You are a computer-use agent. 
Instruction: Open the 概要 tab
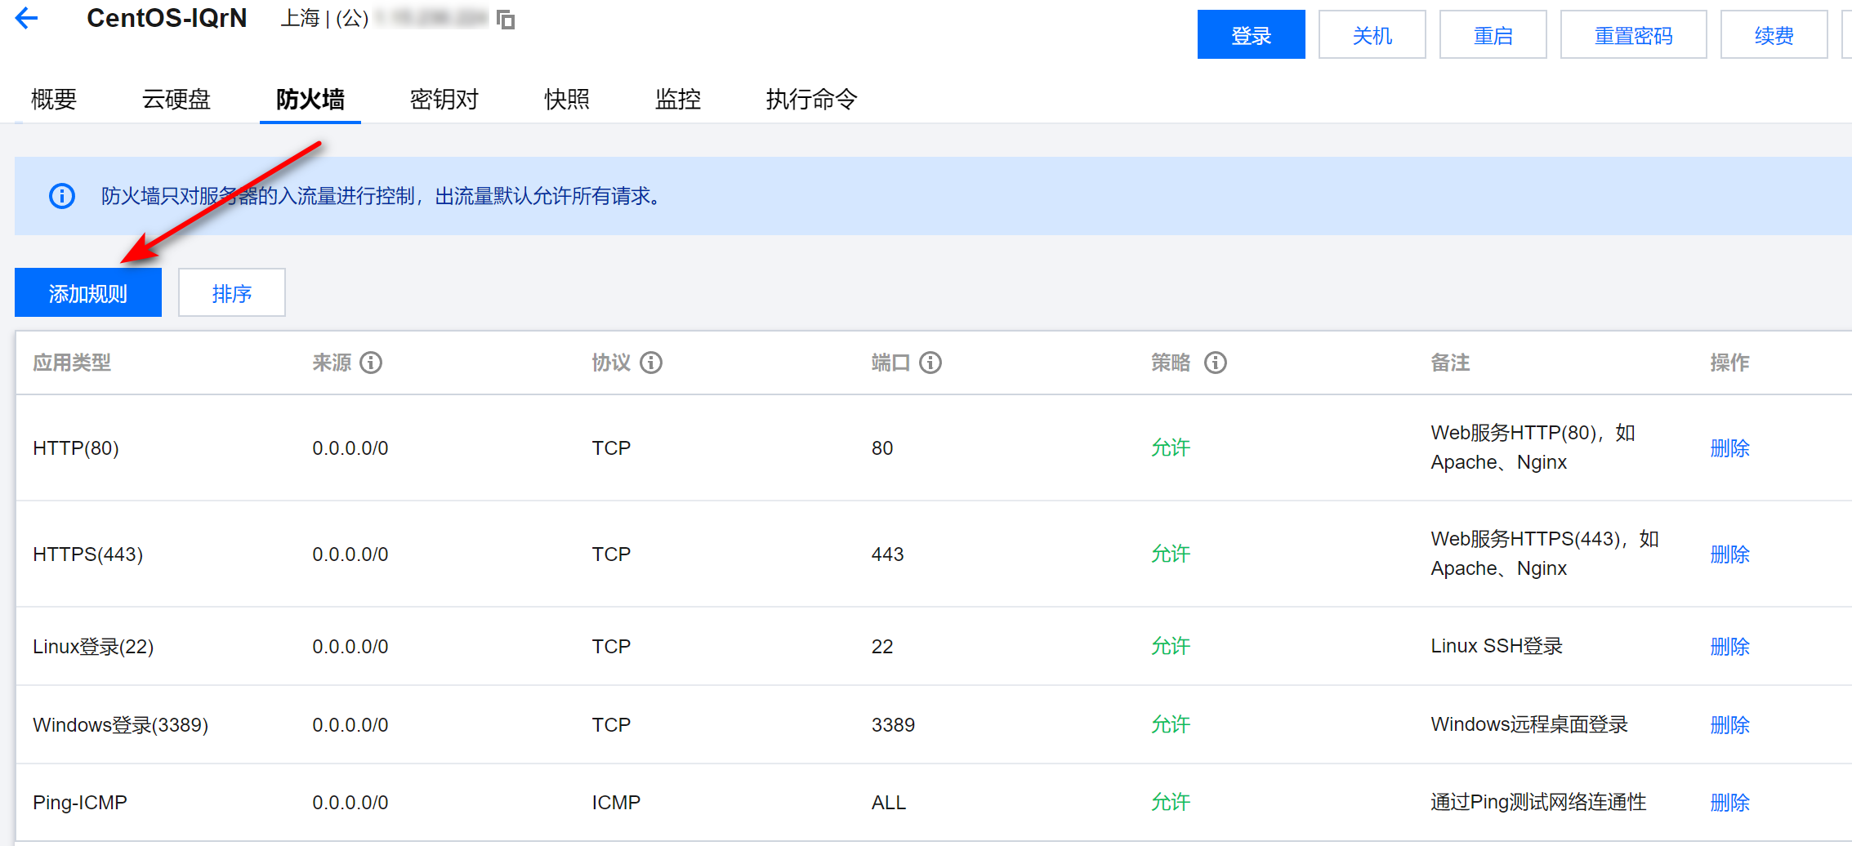[54, 100]
